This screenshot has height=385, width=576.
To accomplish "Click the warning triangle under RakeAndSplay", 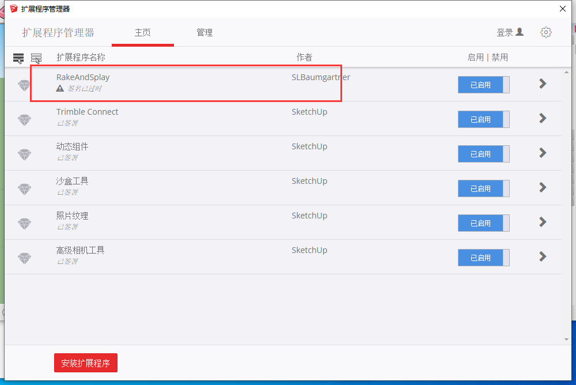I will coord(60,88).
